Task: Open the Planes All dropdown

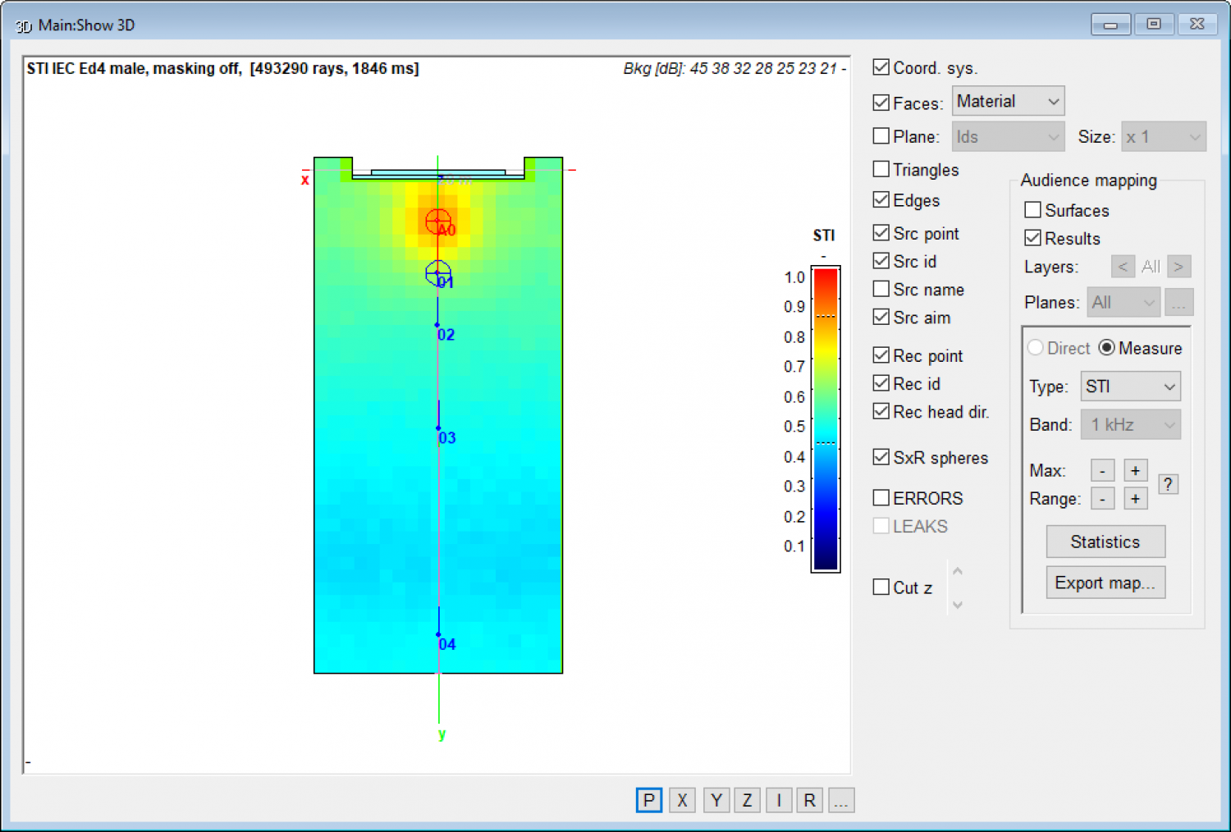Action: tap(1123, 302)
